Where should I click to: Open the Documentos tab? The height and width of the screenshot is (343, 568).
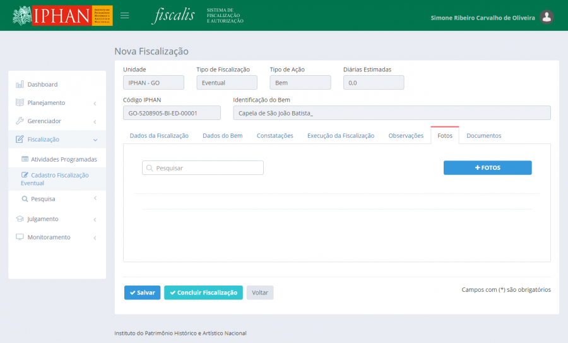click(483, 136)
